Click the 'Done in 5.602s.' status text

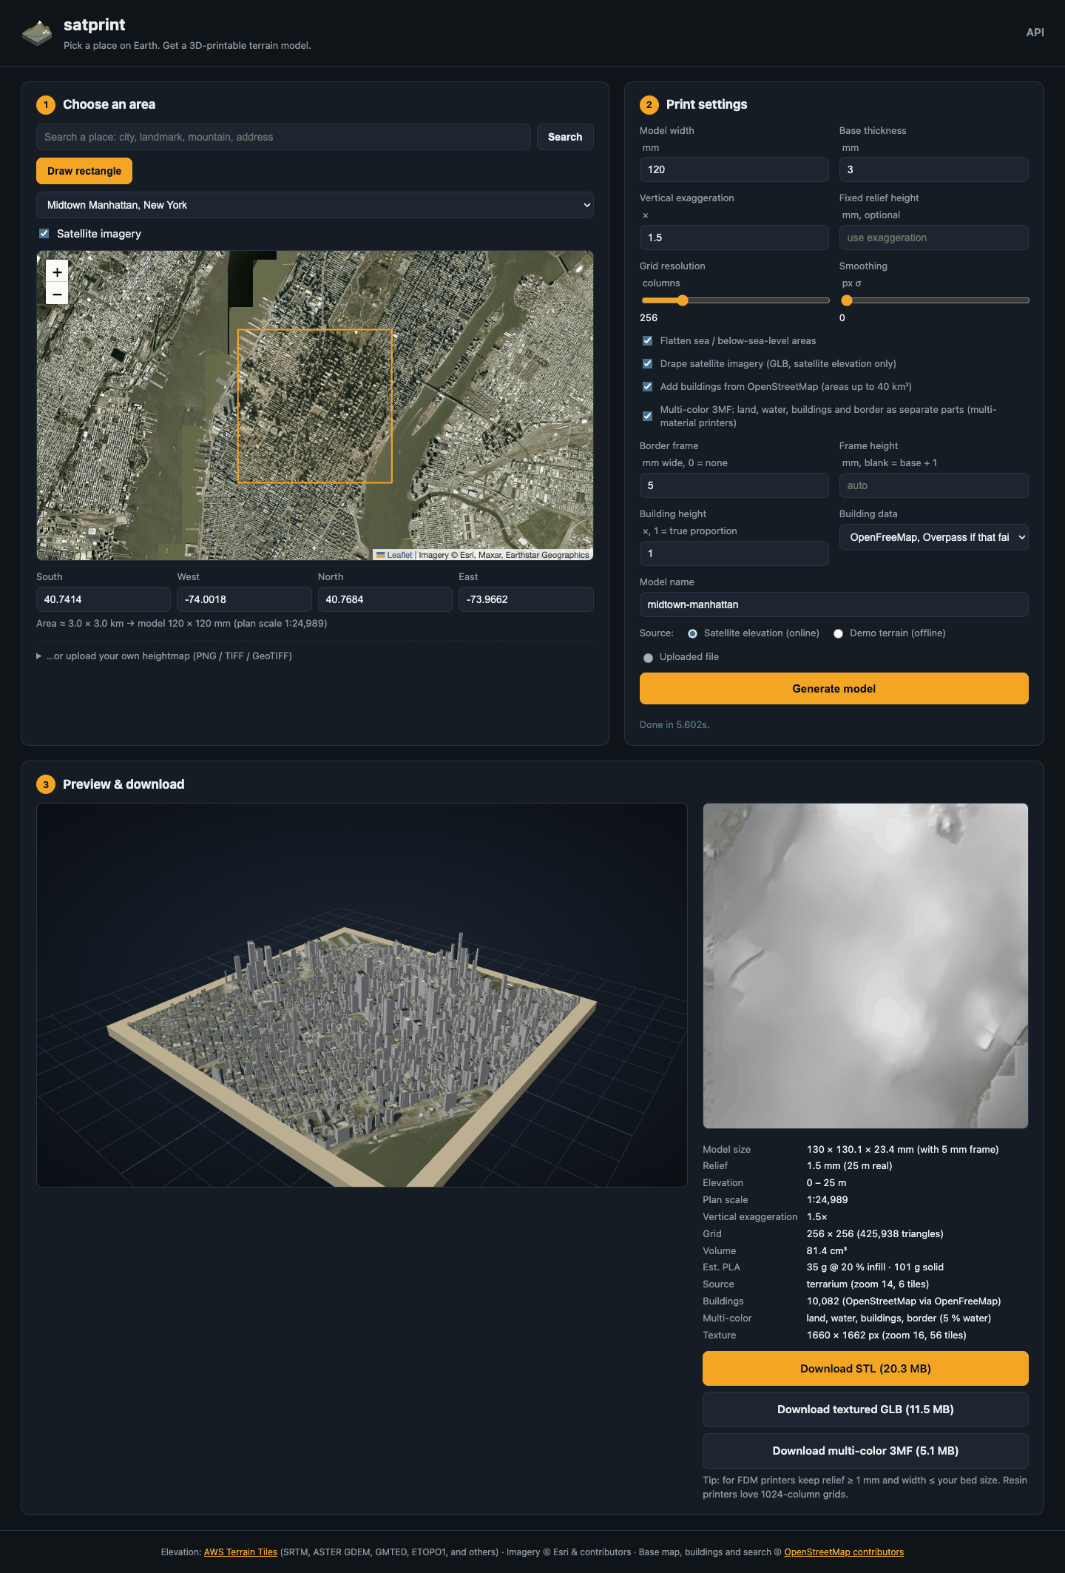pyautogui.click(x=674, y=724)
